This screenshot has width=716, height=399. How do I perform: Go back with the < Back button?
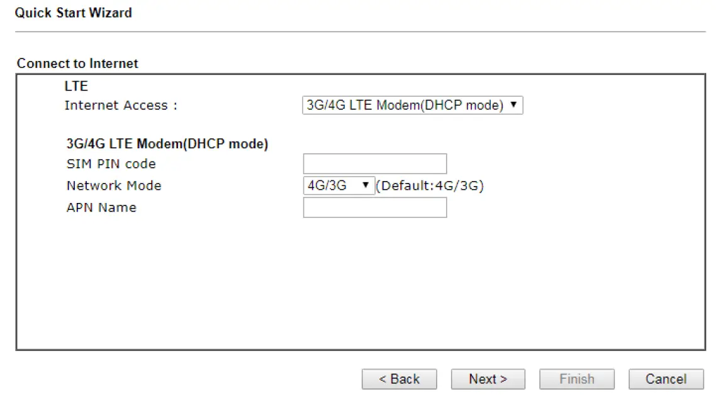pyautogui.click(x=399, y=379)
